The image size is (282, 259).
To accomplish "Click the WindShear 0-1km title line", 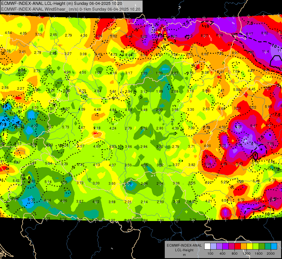I will coord(71,9).
